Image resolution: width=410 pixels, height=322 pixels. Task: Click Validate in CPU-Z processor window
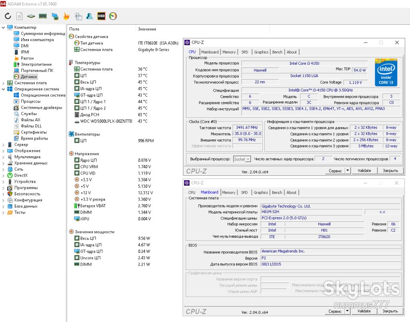click(364, 171)
